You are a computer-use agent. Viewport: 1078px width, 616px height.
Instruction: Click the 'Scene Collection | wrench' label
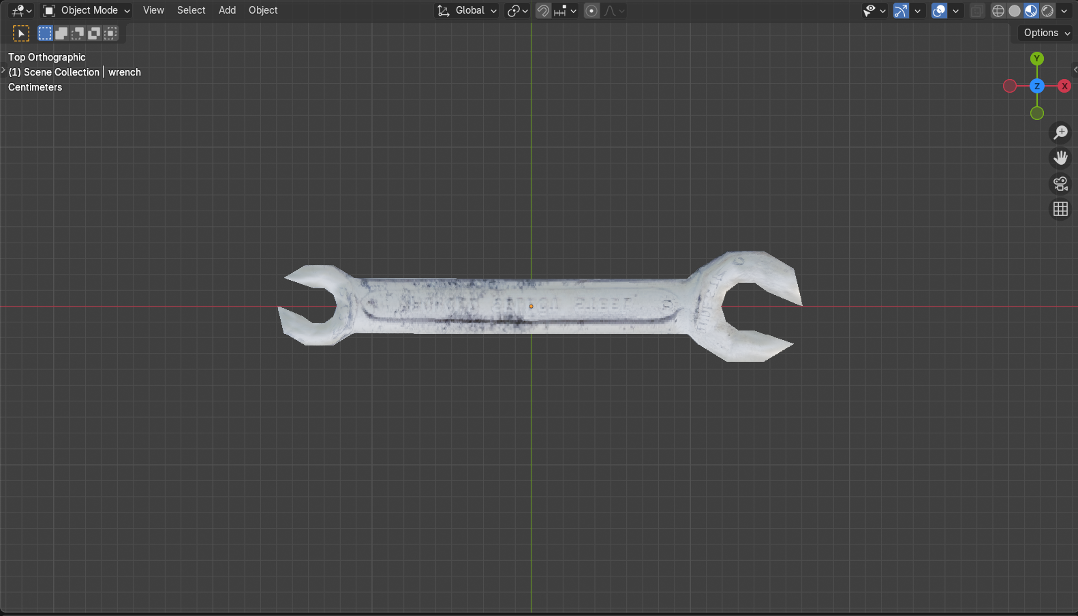click(x=74, y=72)
